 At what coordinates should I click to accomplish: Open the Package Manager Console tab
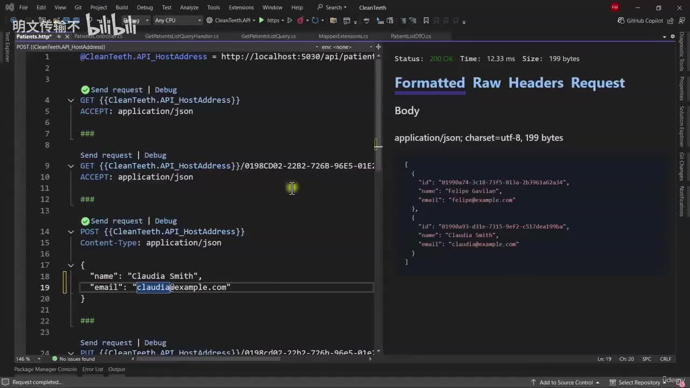tap(45, 369)
